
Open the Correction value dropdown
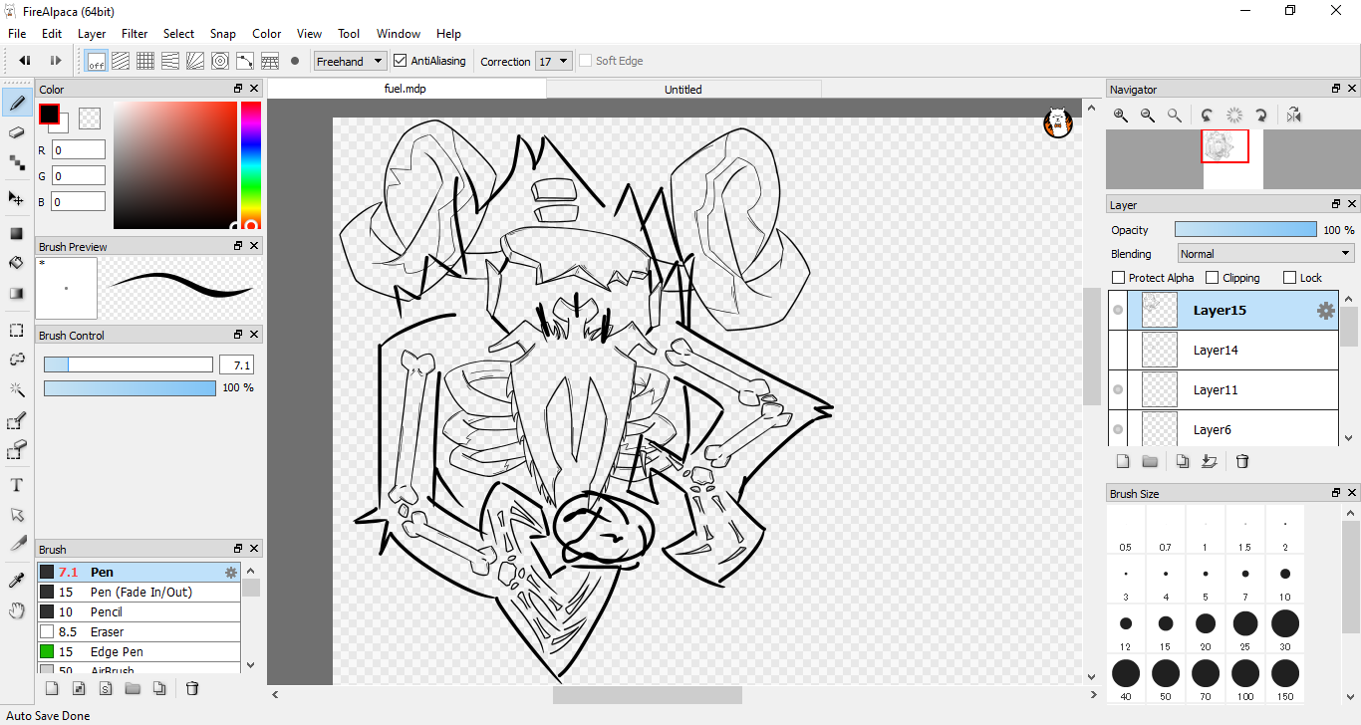553,61
